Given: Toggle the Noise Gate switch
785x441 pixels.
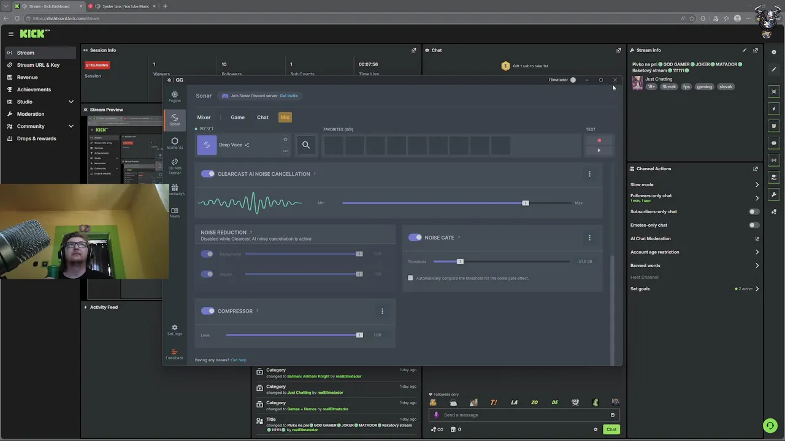Looking at the screenshot, I should [415, 238].
